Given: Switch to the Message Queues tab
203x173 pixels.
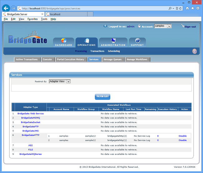Looking at the screenshot, I should click(113, 59).
